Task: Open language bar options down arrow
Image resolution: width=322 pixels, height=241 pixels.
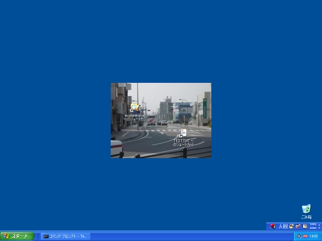Action: [x=319, y=228]
